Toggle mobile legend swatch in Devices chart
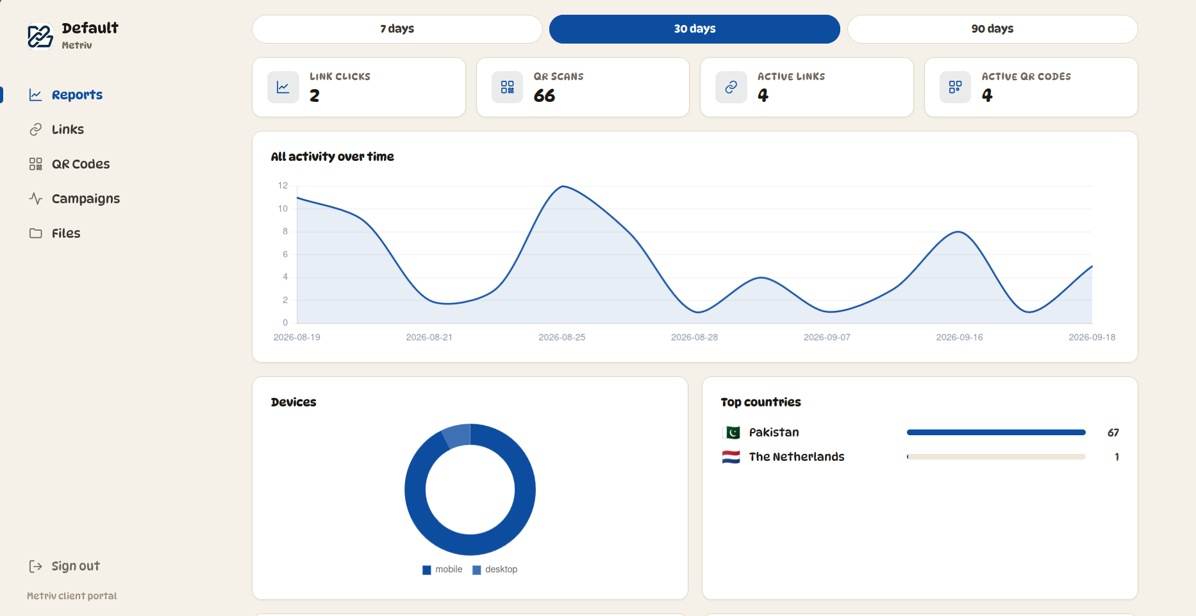 (x=427, y=570)
